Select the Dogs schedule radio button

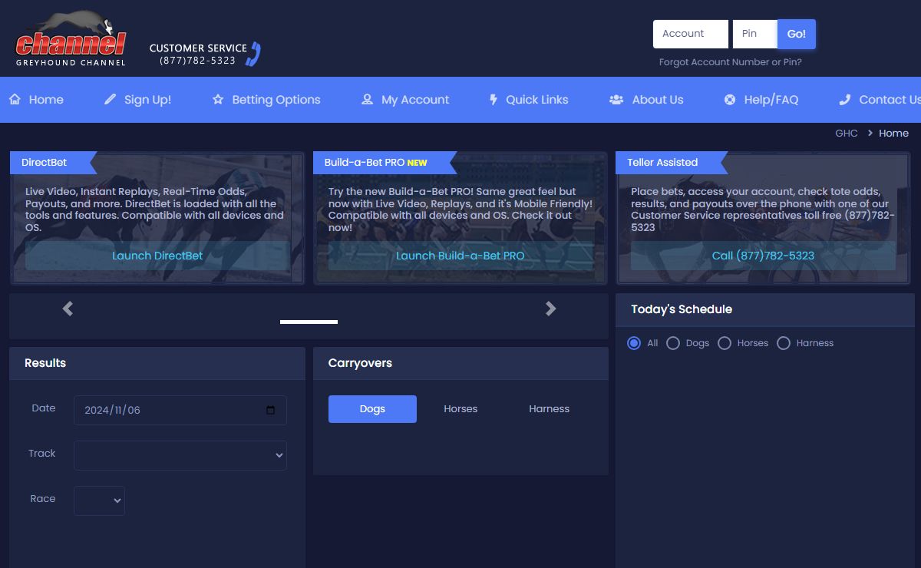click(x=673, y=343)
